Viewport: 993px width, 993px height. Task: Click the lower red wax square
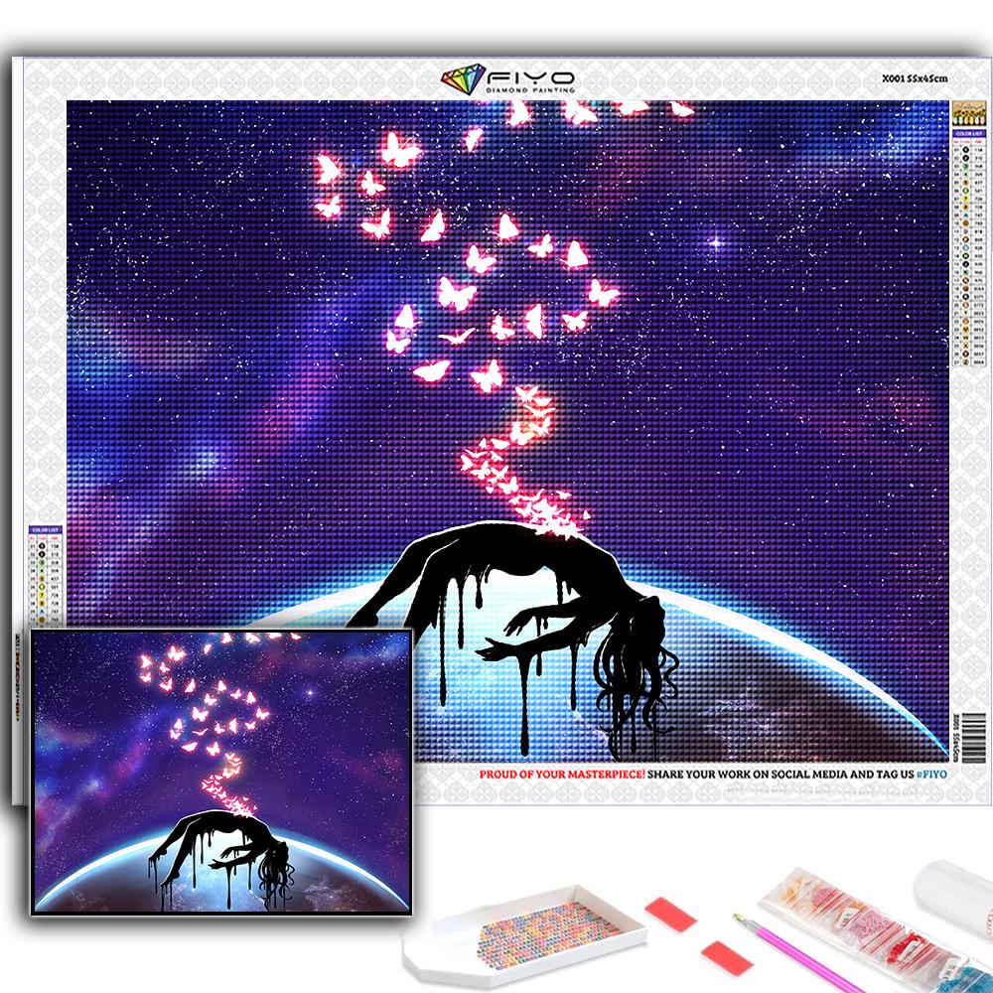coord(727,957)
